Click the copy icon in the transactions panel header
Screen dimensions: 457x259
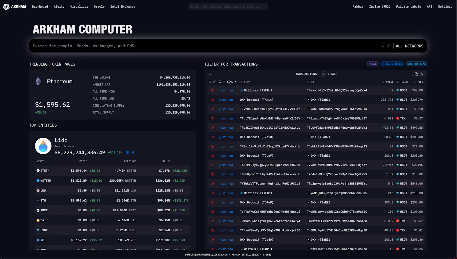pos(416,74)
